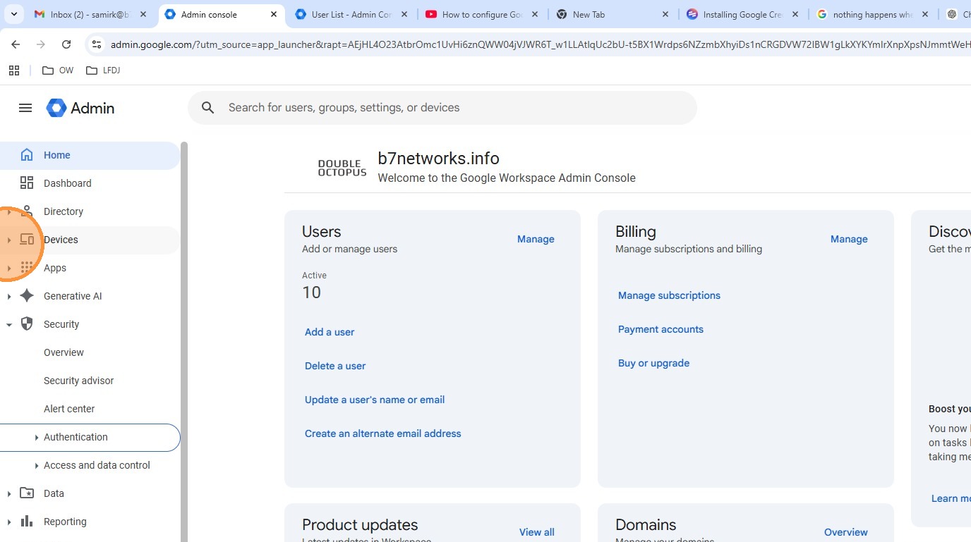Open Security advisor page

pos(78,381)
